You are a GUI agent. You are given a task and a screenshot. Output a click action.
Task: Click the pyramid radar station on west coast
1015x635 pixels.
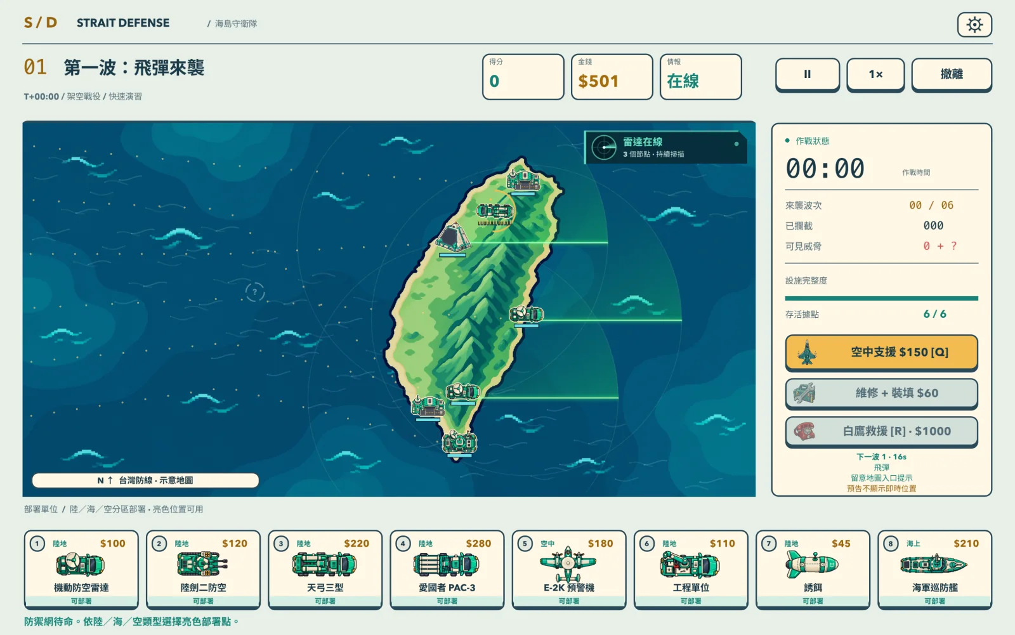(x=453, y=237)
